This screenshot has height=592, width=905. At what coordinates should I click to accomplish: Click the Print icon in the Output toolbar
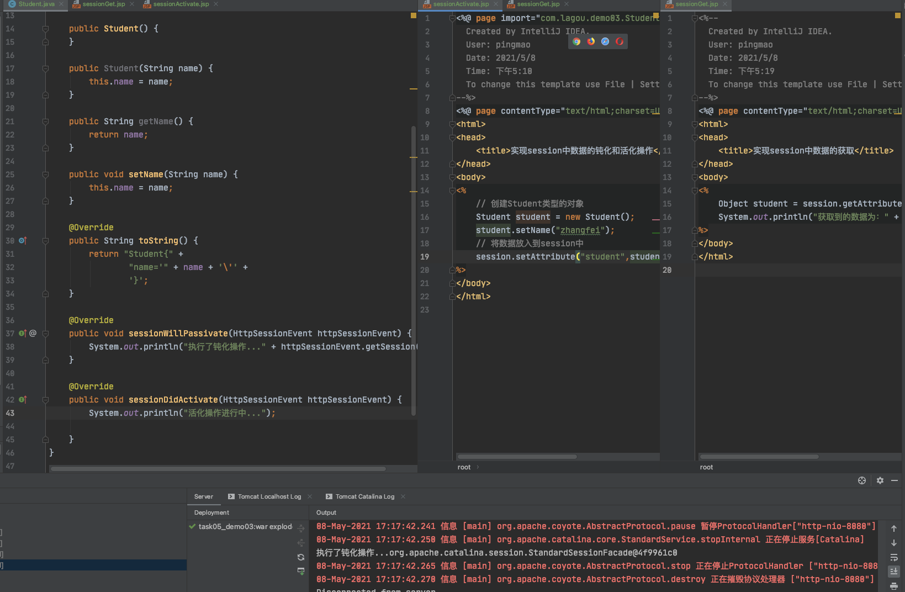(894, 586)
